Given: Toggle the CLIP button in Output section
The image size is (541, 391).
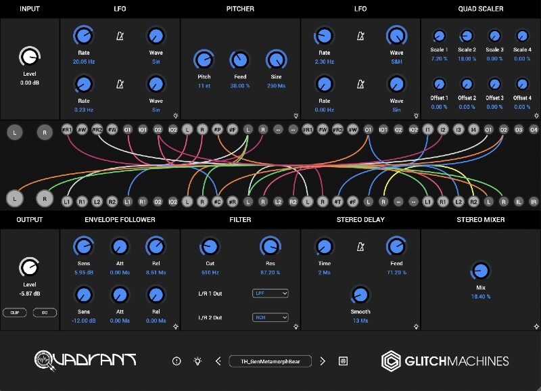Looking at the screenshot, I should tap(14, 313).
